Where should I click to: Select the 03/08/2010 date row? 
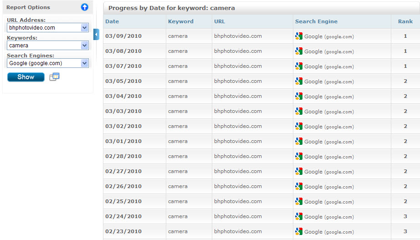click(123, 51)
